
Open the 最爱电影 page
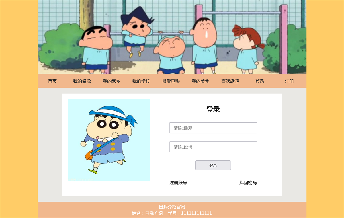(171, 81)
